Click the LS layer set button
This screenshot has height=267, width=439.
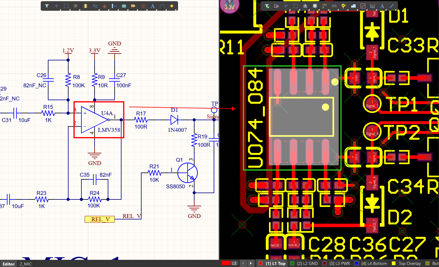coord(234,263)
